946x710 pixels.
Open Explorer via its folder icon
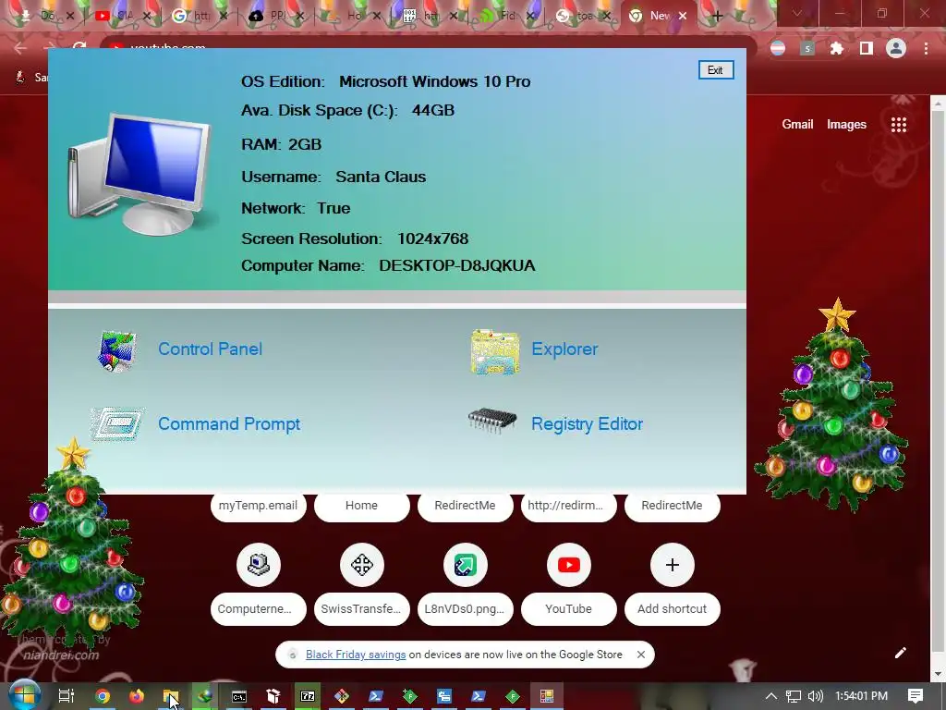[495, 351]
